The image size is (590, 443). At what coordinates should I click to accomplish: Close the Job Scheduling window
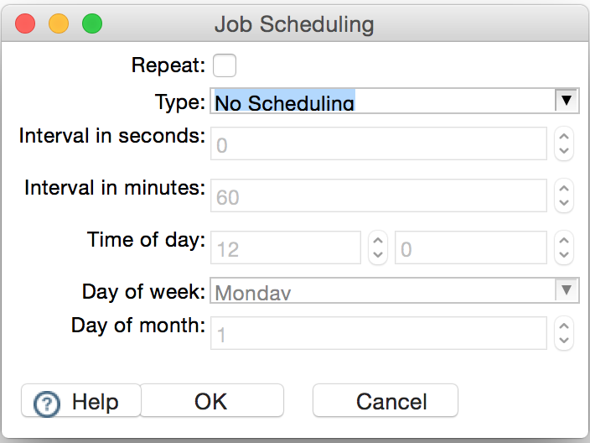pos(25,23)
